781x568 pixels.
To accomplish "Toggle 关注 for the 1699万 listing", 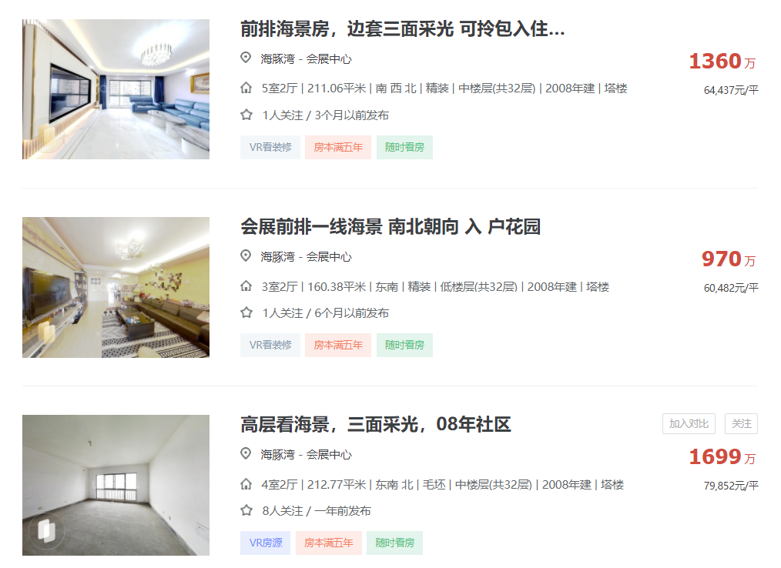I will pos(741,423).
